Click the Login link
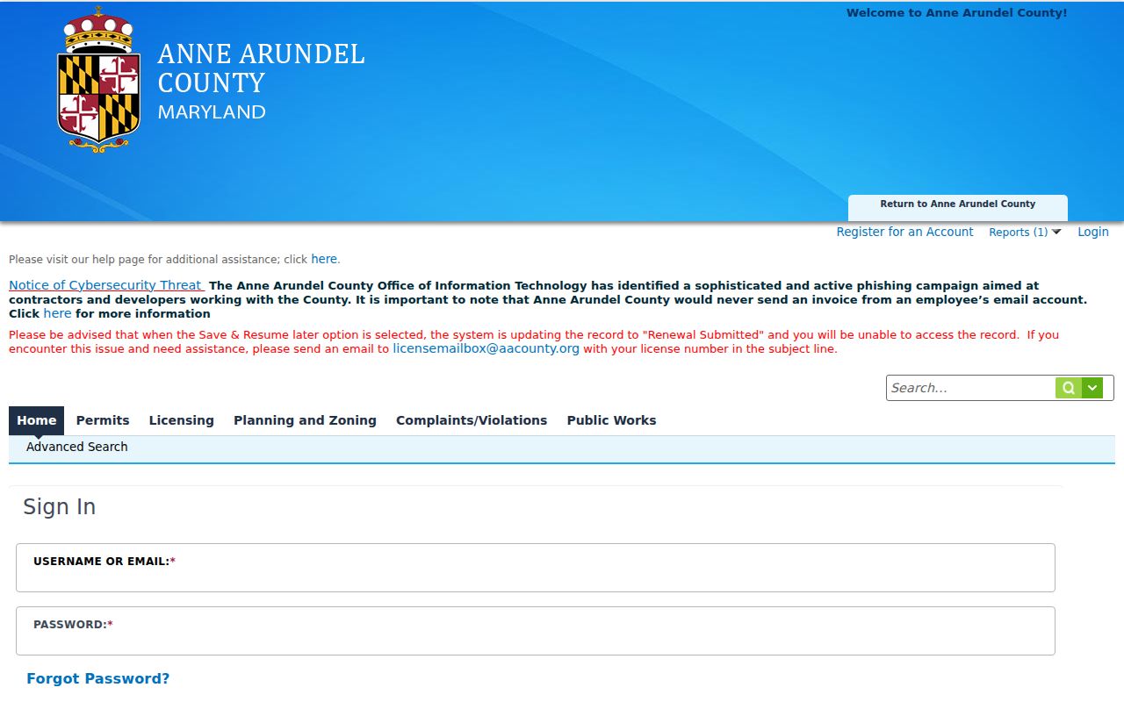The height and width of the screenshot is (702, 1124). (1093, 232)
